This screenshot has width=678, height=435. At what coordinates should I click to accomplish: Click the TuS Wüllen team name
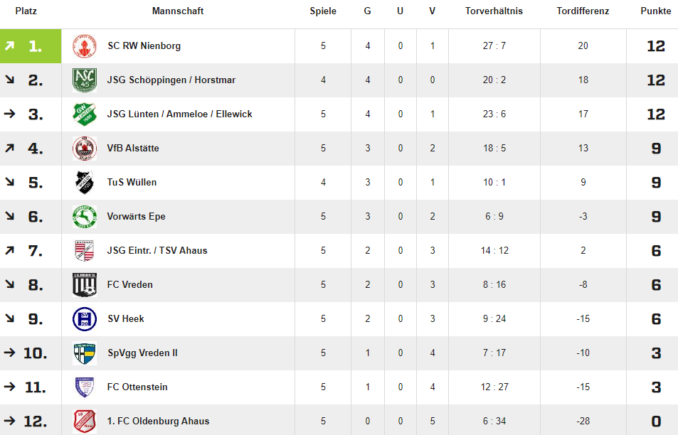pyautogui.click(x=132, y=182)
